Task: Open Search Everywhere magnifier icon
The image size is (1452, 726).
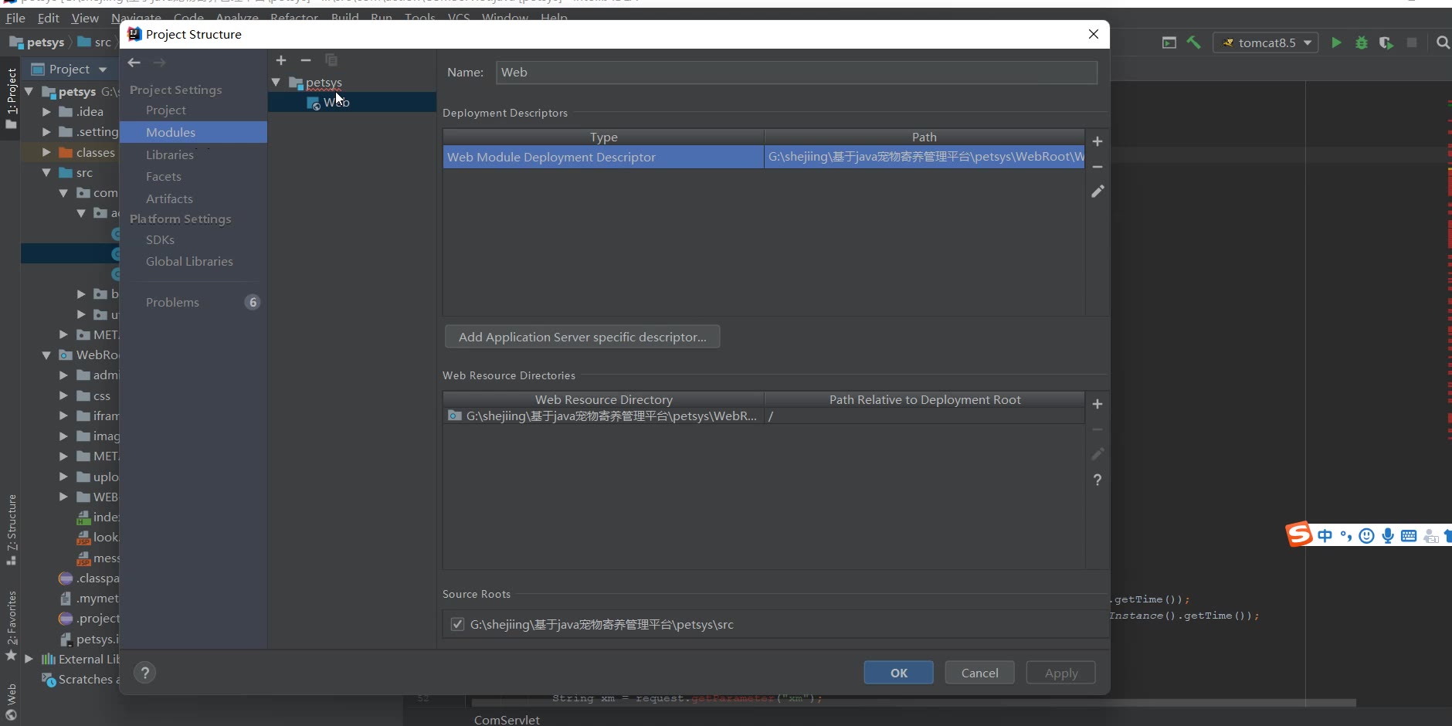Action: coord(1443,42)
